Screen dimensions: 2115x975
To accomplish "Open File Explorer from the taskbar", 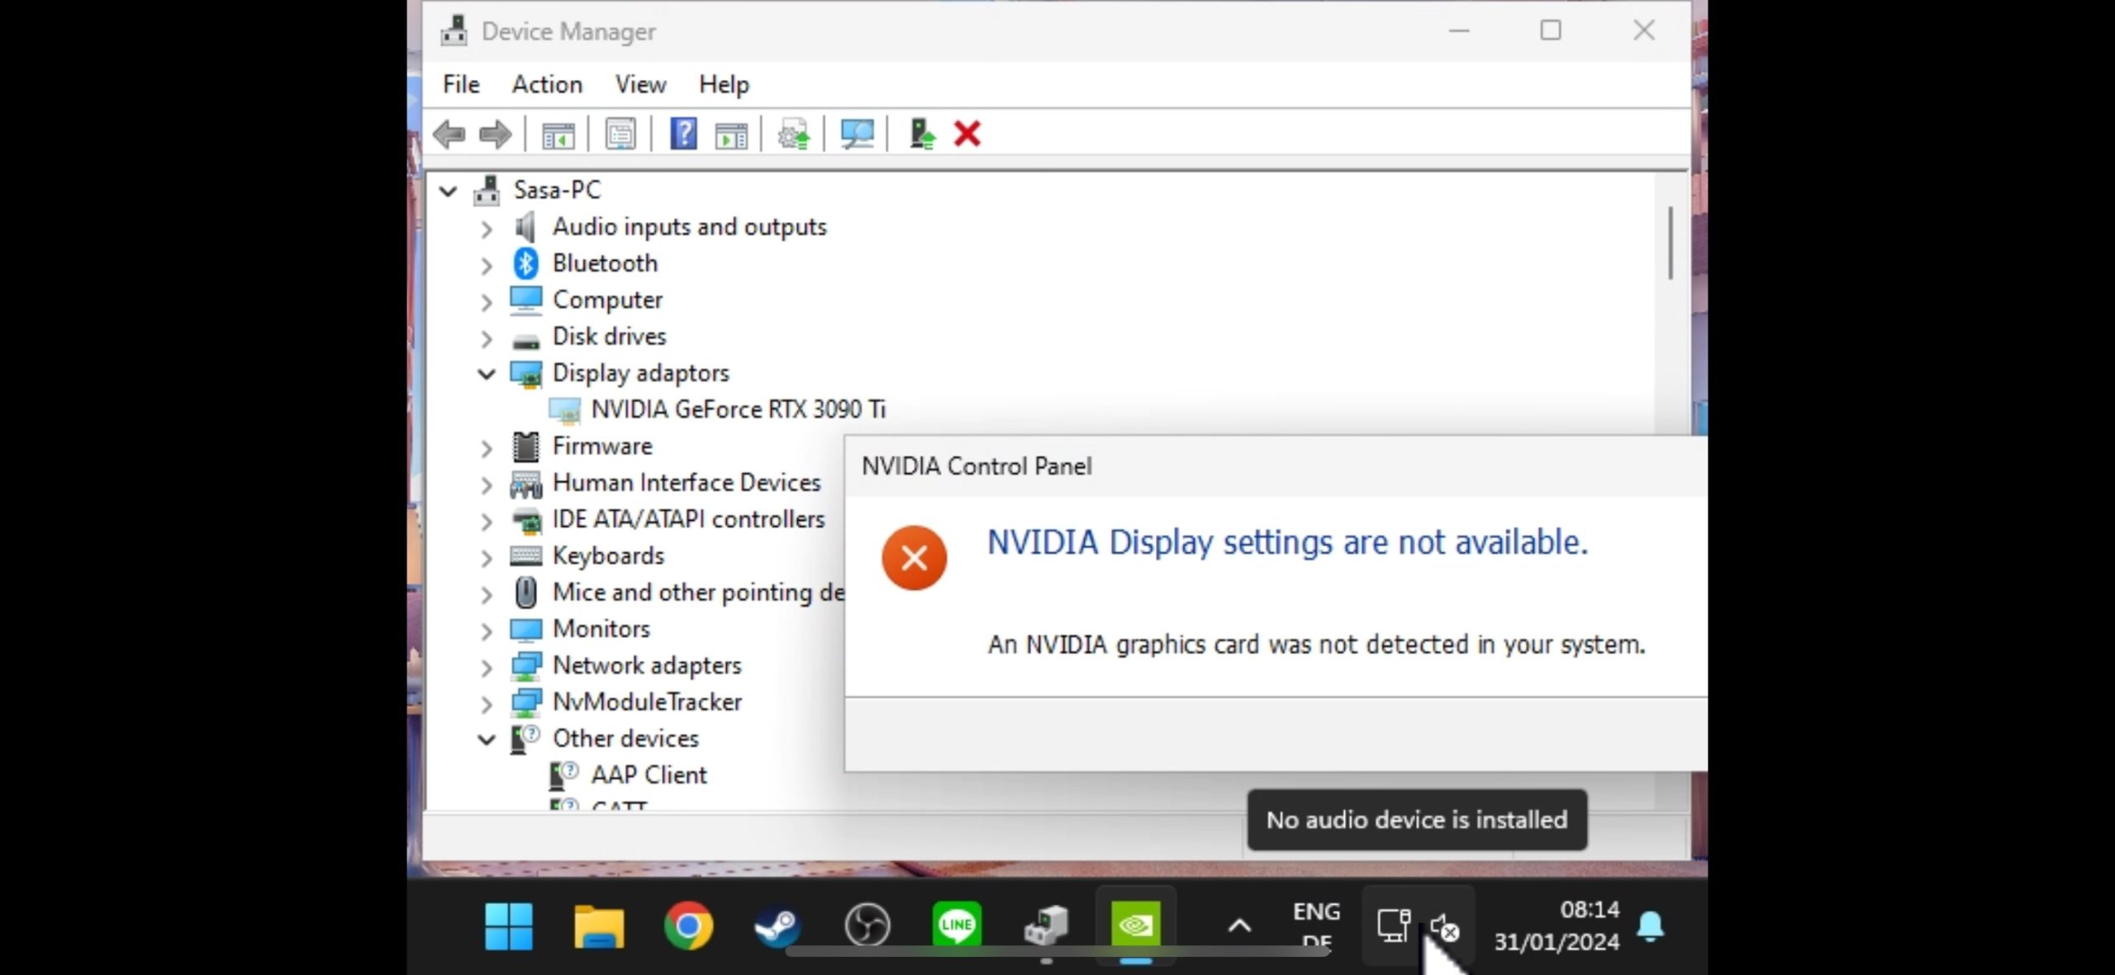I will point(599,925).
